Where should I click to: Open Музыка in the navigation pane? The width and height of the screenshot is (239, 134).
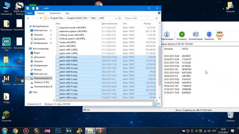click(38, 70)
